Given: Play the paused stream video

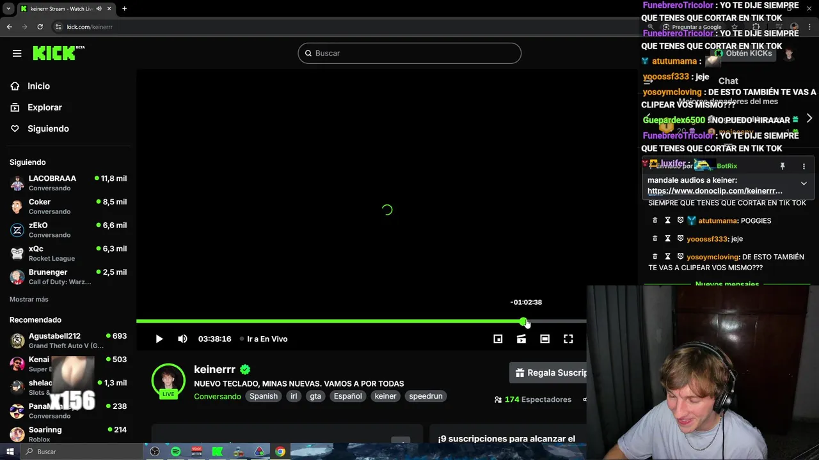Looking at the screenshot, I should pyautogui.click(x=159, y=339).
